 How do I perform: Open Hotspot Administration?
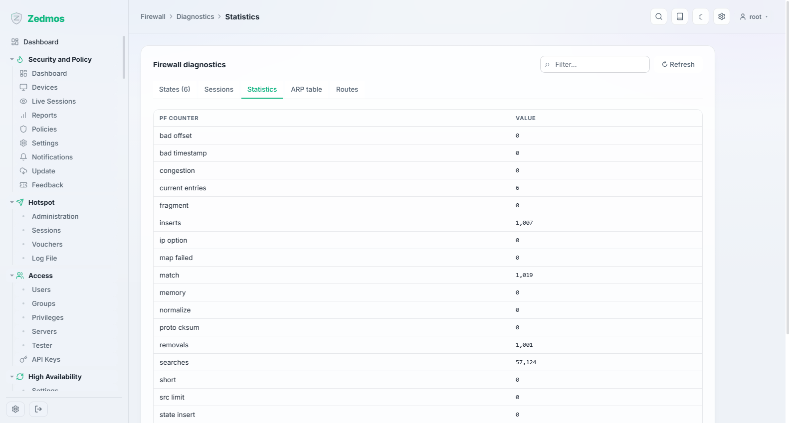point(55,216)
